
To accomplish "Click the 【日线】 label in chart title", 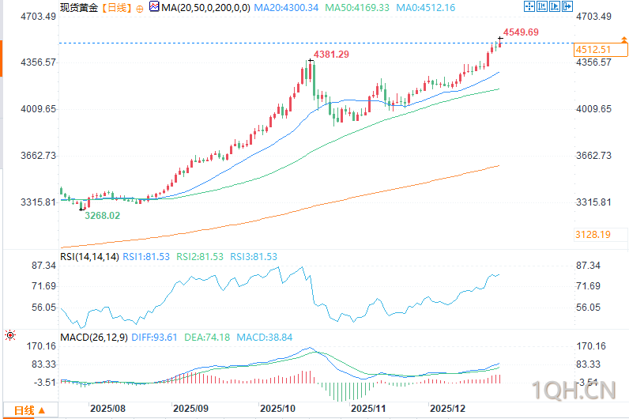I will pos(117,8).
